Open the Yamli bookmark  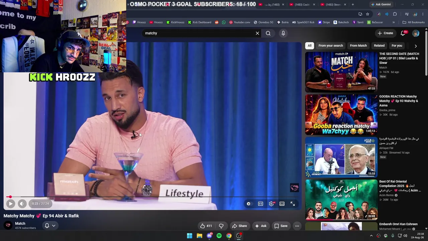tap(358, 22)
